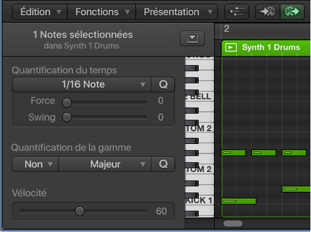Click the KICK 1 piano key
This screenshot has height=232, width=311.
(x=199, y=200)
